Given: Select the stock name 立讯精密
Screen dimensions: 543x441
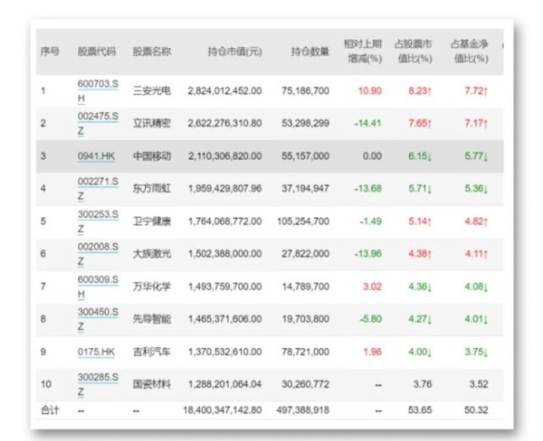Looking at the screenshot, I should click(x=152, y=124).
